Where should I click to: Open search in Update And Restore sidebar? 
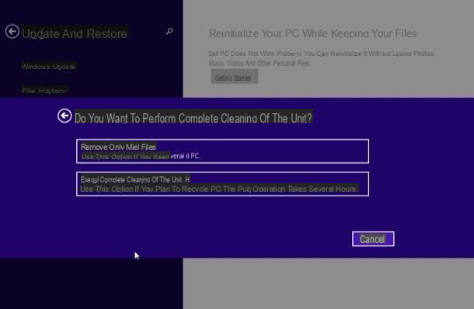click(x=169, y=31)
